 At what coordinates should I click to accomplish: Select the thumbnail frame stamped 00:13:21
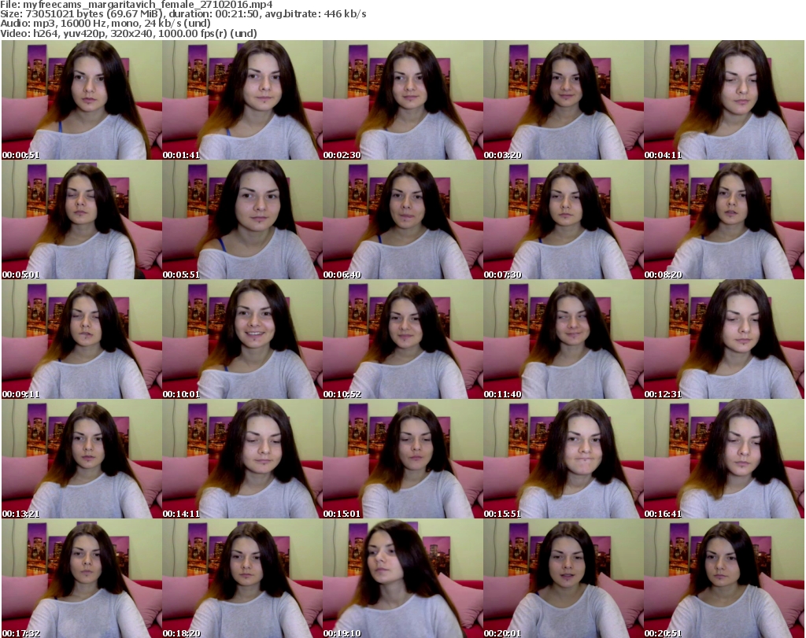(82, 459)
